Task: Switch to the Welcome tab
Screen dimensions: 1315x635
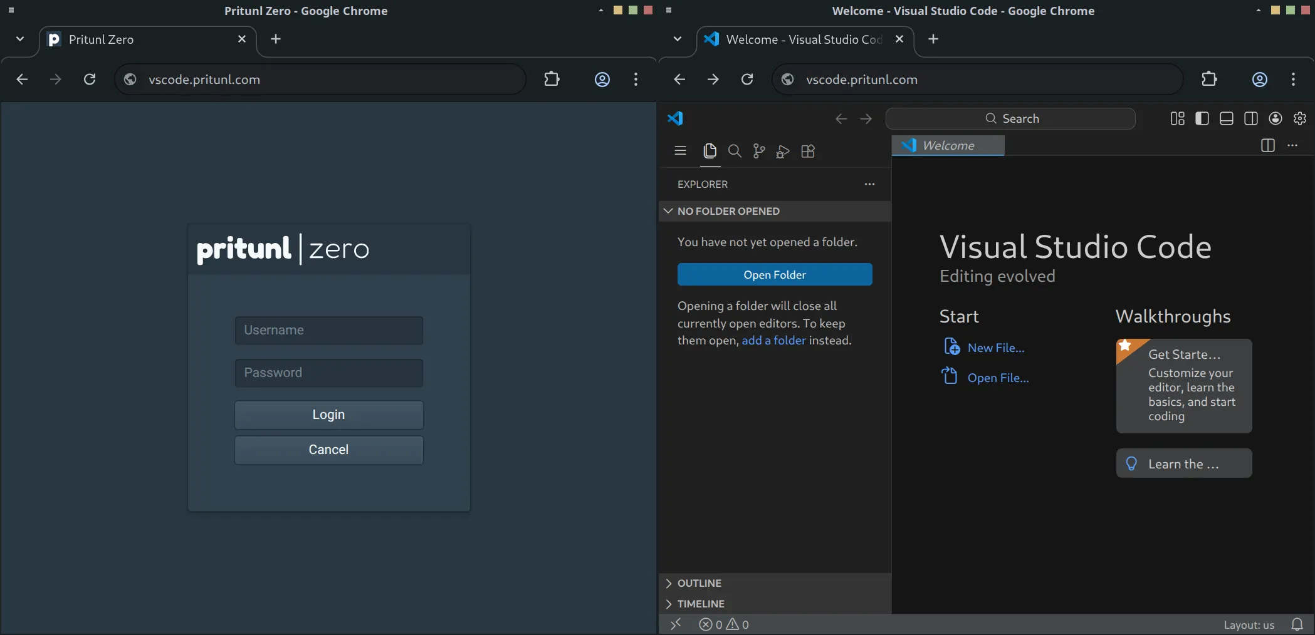Action: pos(948,145)
